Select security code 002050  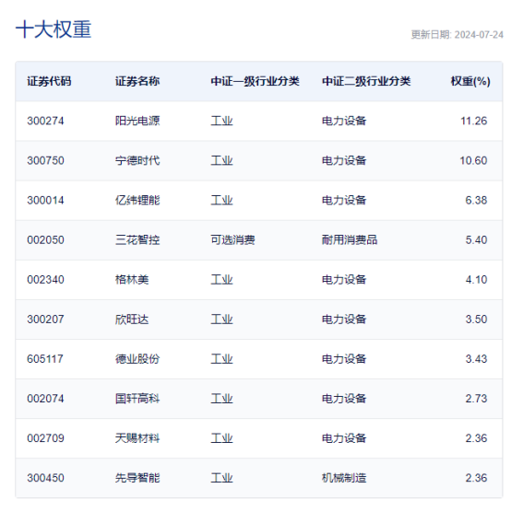45,239
